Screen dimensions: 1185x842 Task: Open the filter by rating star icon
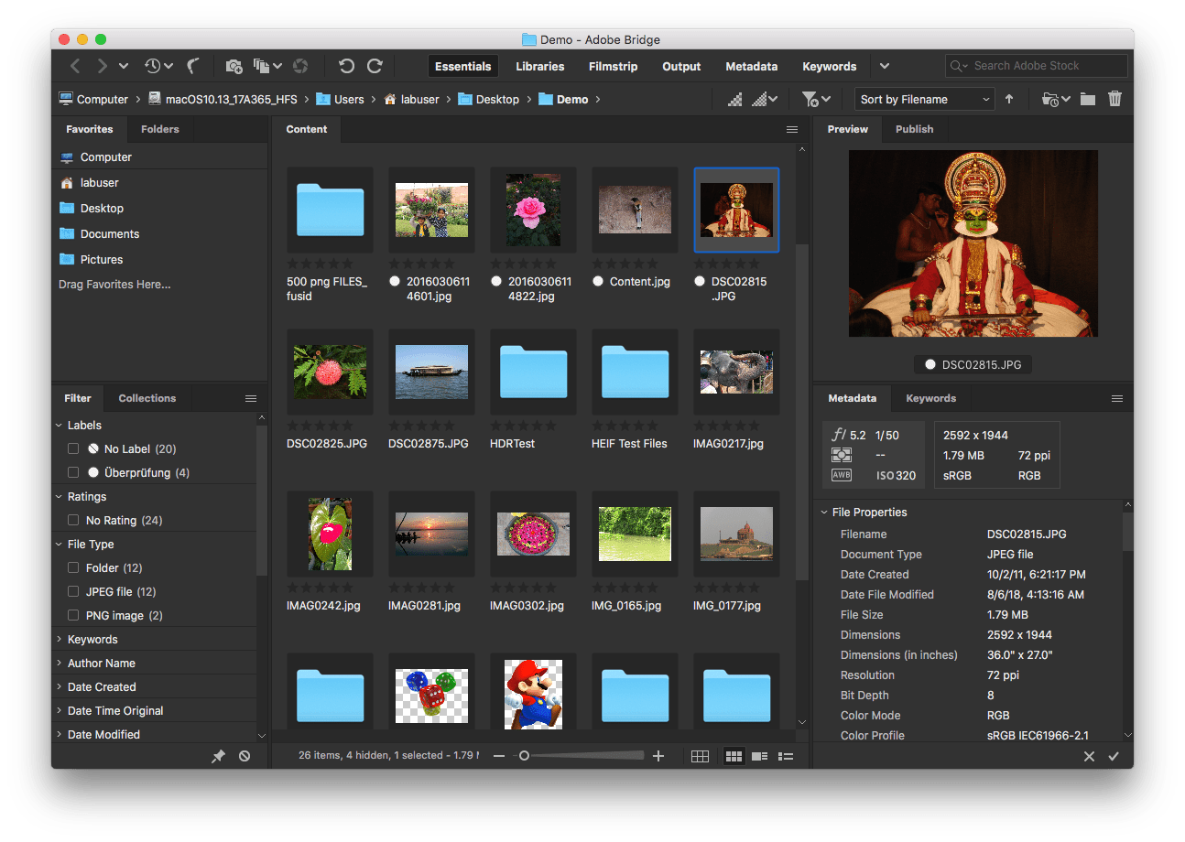click(811, 98)
